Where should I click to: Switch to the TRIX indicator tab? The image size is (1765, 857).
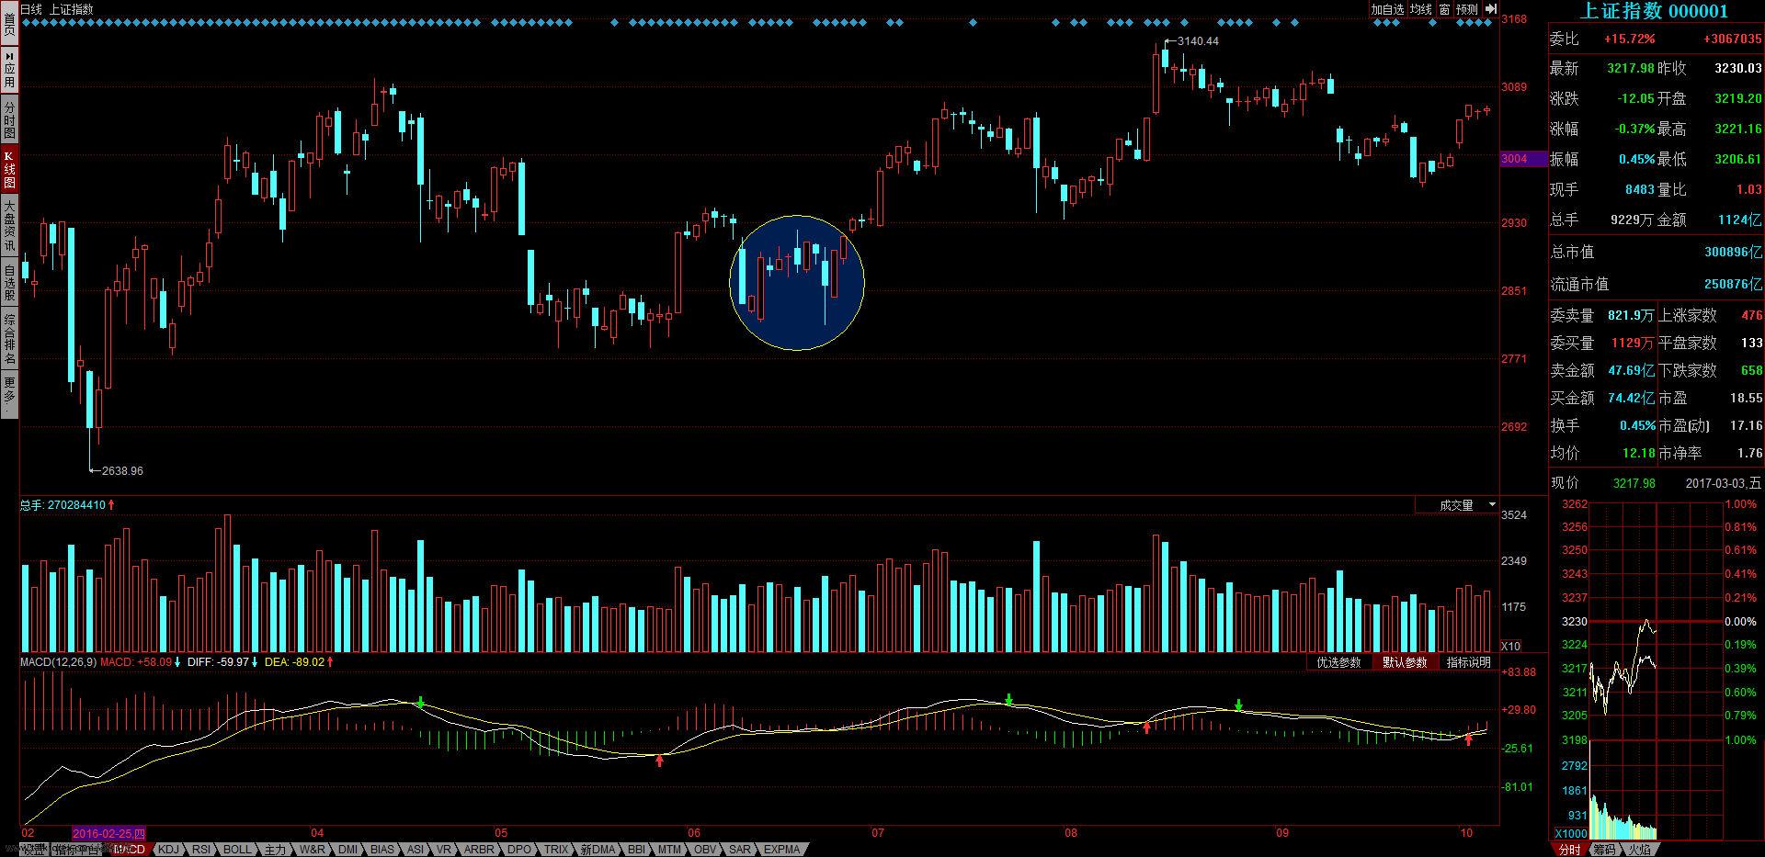(x=556, y=850)
